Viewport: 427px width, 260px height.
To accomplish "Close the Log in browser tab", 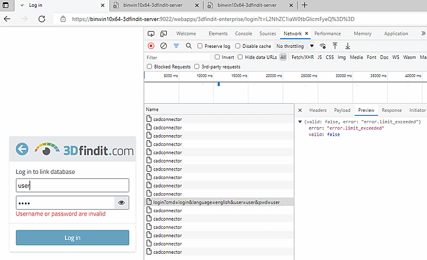I will (x=102, y=5).
